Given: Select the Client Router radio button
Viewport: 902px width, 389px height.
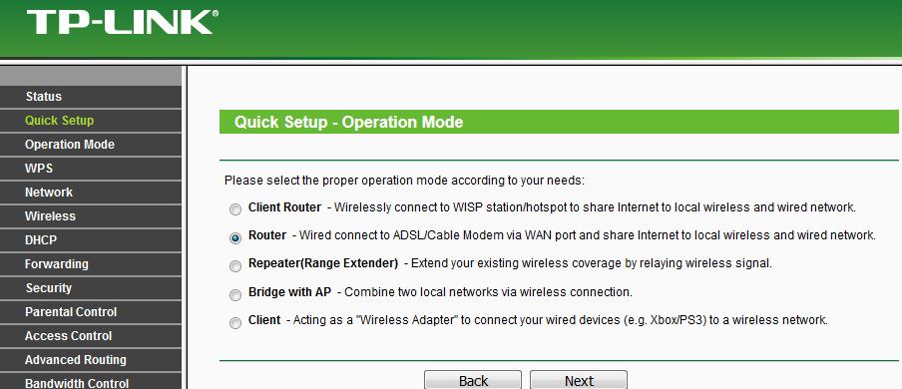Looking at the screenshot, I should [x=235, y=210].
